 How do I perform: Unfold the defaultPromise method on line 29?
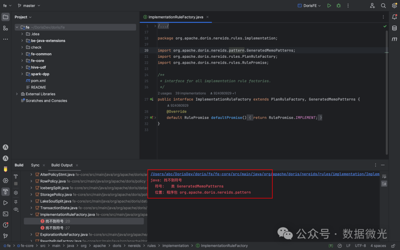pos(155,118)
